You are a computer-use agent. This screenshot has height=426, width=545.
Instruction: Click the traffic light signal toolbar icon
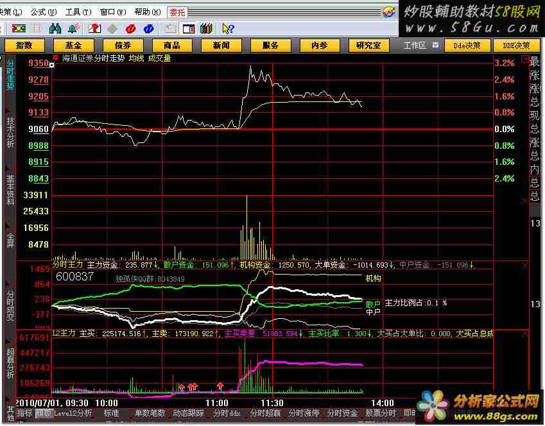click(x=19, y=28)
